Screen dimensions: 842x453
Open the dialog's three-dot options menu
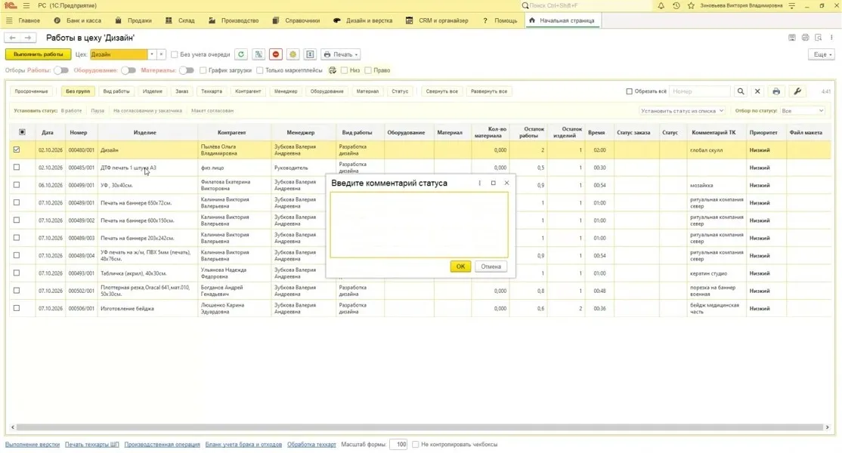479,183
